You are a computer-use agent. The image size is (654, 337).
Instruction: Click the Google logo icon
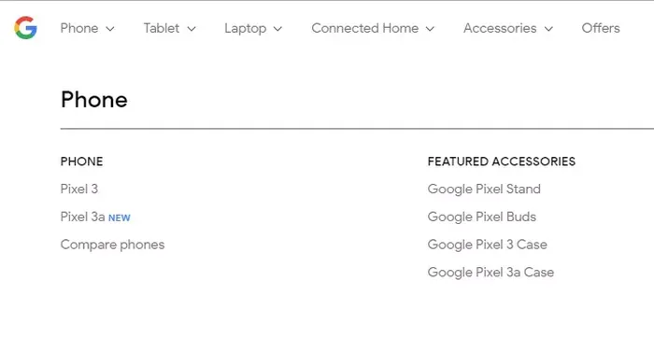point(25,28)
